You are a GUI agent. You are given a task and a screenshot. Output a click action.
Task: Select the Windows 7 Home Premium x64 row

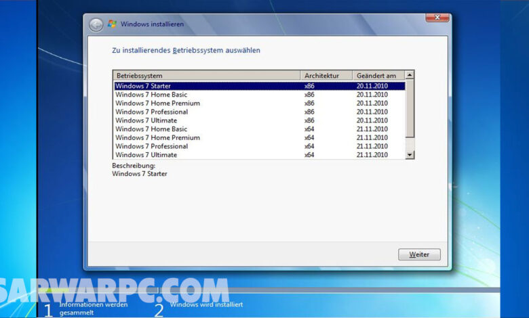[260, 137]
